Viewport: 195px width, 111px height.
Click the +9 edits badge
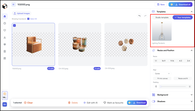(x=51, y=68)
